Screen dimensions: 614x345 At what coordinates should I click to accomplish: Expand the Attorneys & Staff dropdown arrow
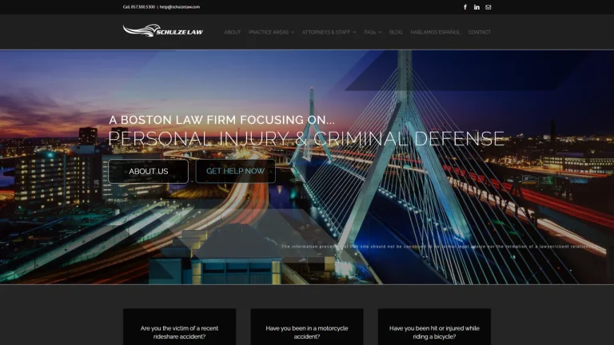354,33
